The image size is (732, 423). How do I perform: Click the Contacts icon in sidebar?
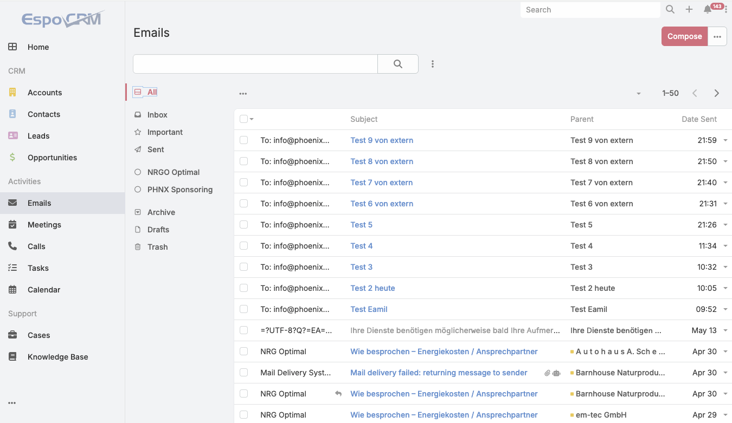pos(12,114)
